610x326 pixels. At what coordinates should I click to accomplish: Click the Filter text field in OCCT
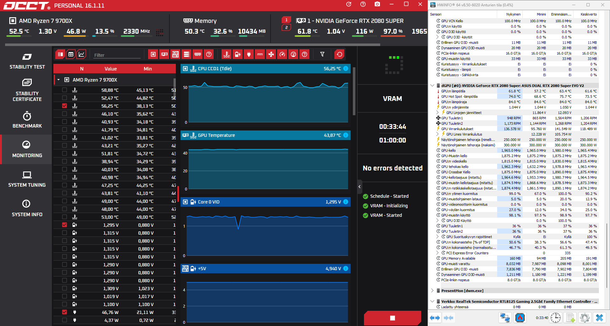(117, 55)
